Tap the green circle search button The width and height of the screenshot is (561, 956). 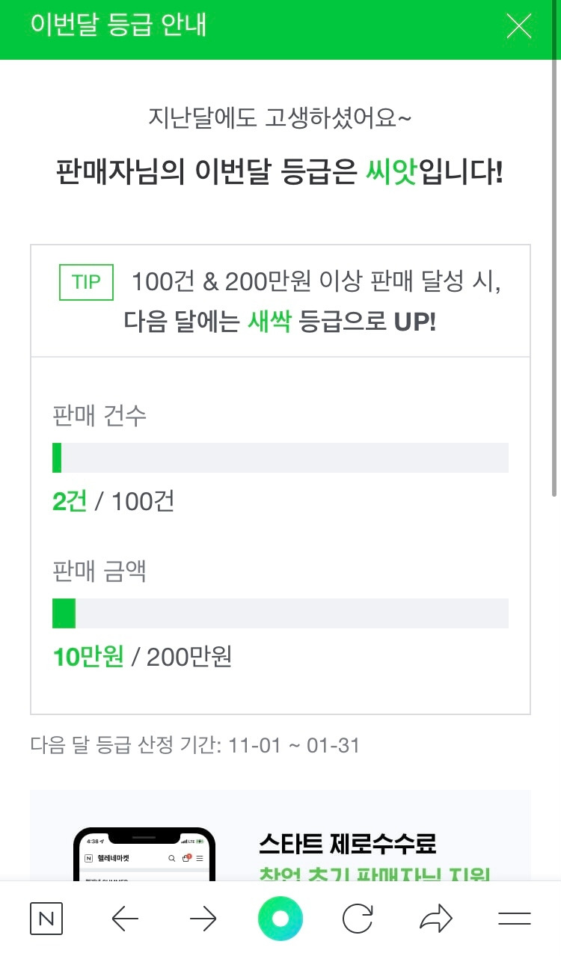280,919
